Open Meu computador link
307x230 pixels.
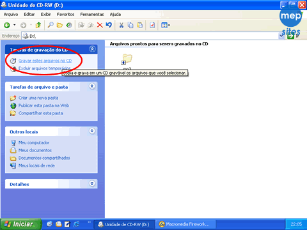34,142
